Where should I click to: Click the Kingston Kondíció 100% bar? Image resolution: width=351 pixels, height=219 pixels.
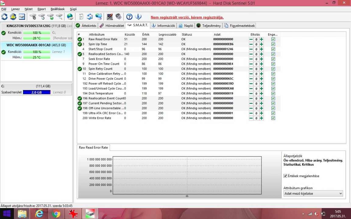tap(37, 33)
